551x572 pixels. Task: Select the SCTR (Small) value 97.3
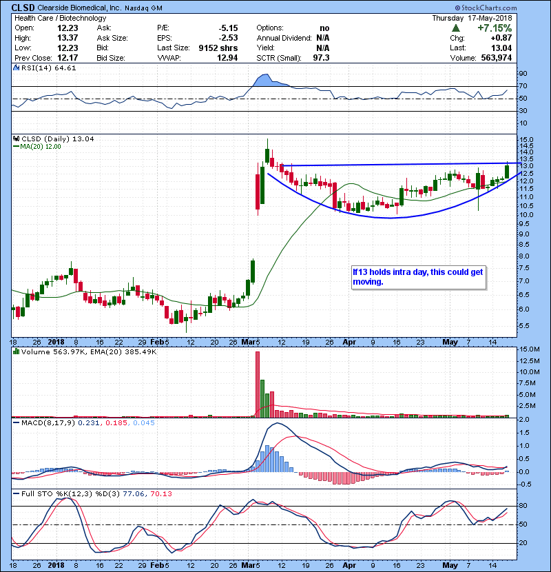[321, 58]
